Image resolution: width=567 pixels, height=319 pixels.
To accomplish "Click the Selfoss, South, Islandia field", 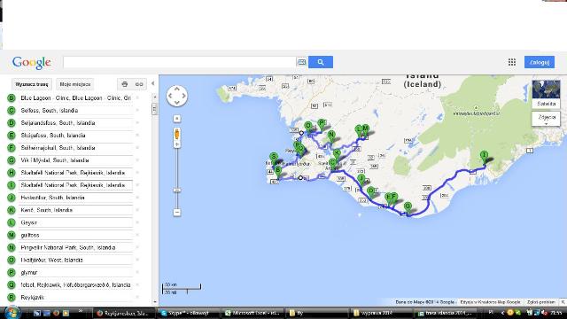I will point(76,110).
